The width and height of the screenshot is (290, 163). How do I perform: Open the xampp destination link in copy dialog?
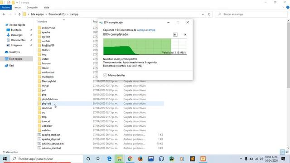pyautogui.click(x=151, y=30)
